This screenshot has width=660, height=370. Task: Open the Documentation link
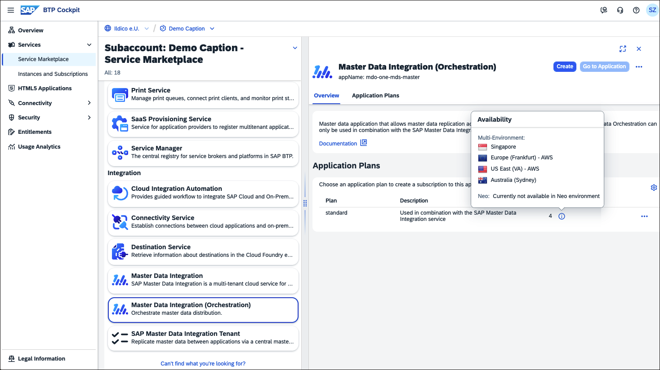pyautogui.click(x=338, y=143)
